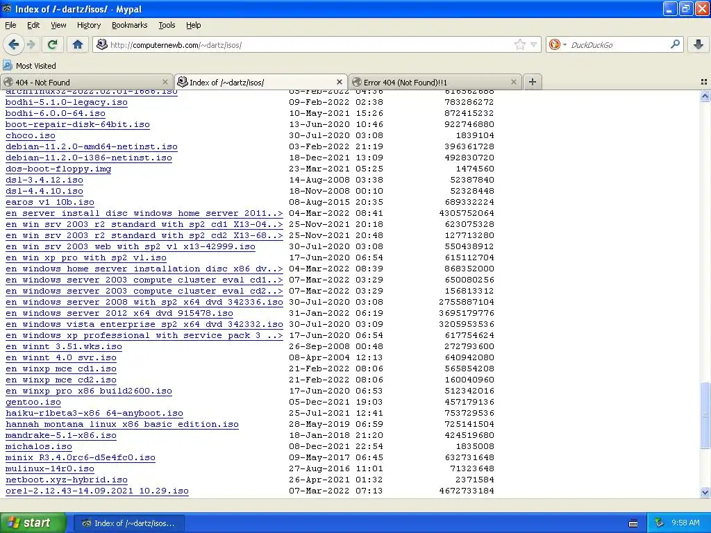711x533 pixels.
Task: Open the Windows Start menu
Action: pyautogui.click(x=33, y=523)
